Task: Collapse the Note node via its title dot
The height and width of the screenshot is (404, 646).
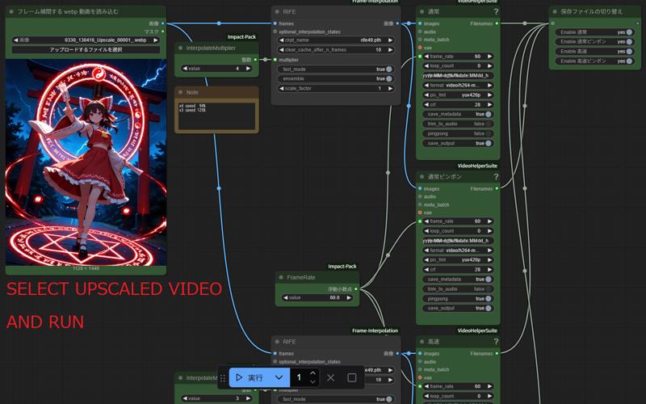Action: (x=180, y=92)
